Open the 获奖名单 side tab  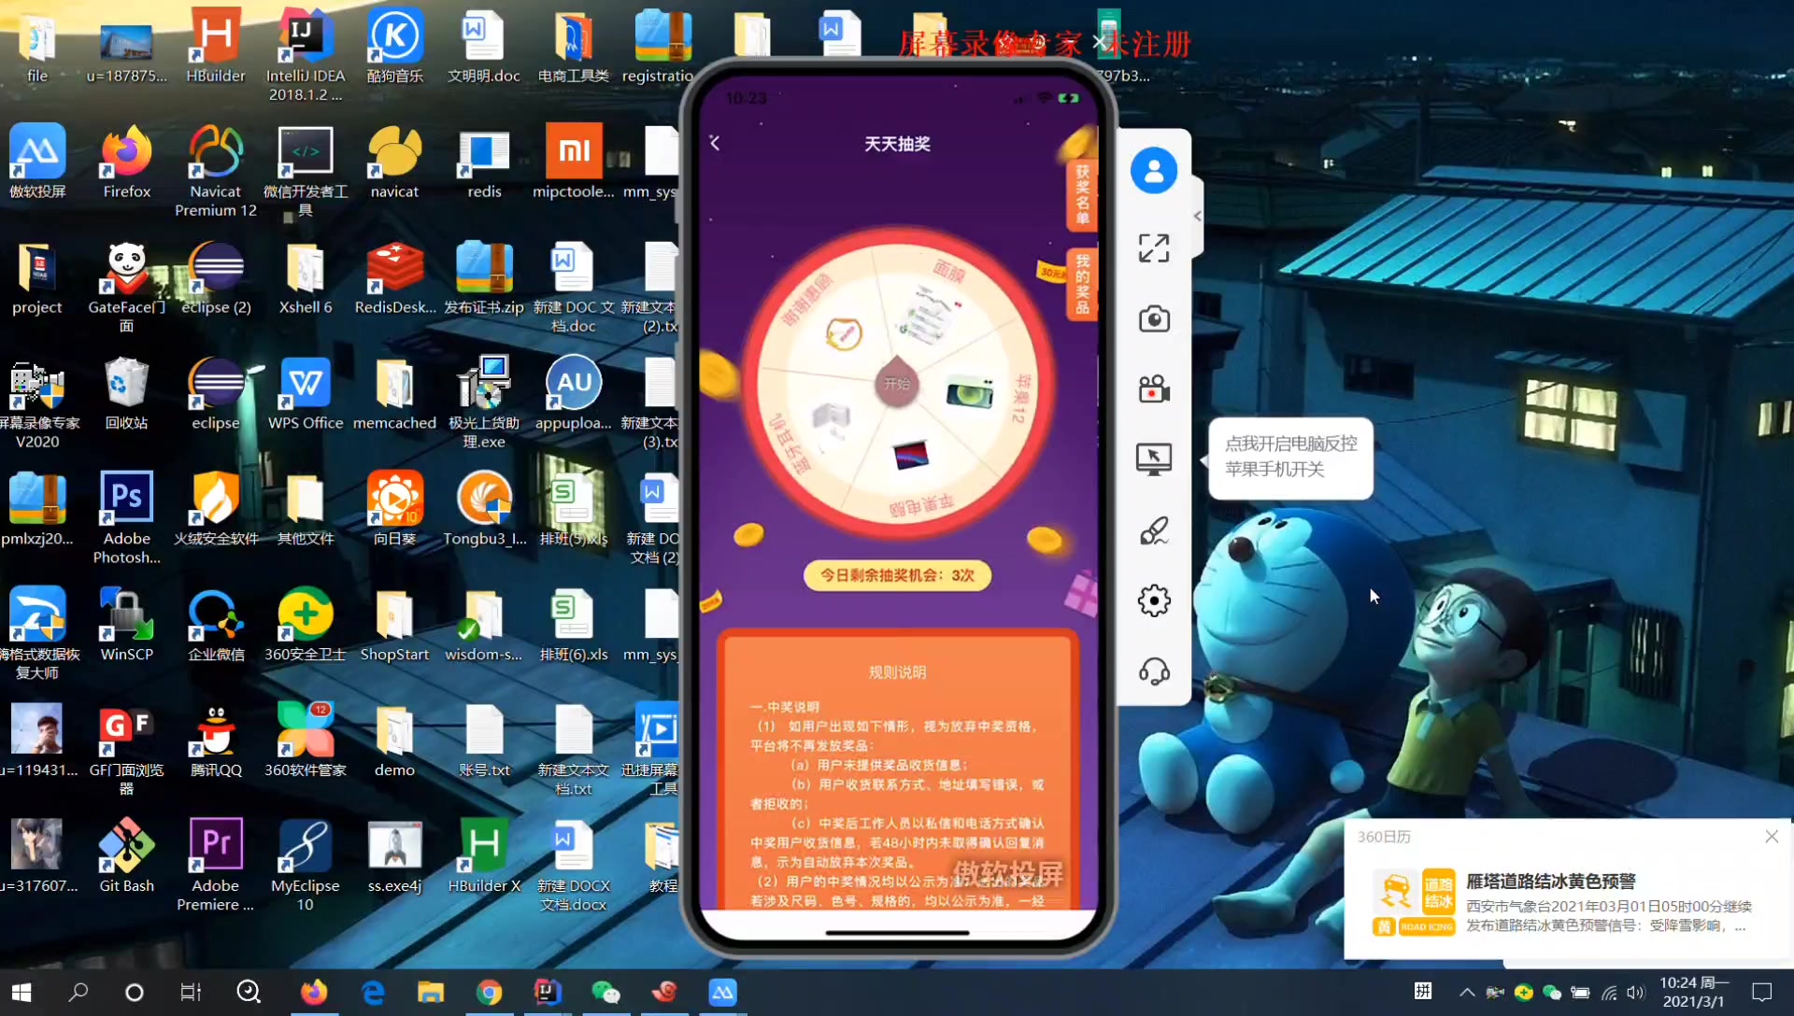[1082, 195]
